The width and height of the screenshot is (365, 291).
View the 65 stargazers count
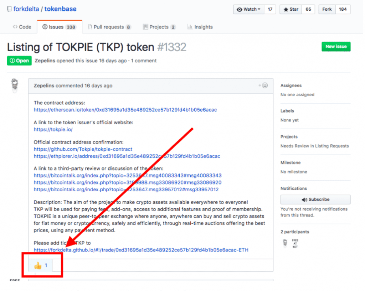(308, 9)
